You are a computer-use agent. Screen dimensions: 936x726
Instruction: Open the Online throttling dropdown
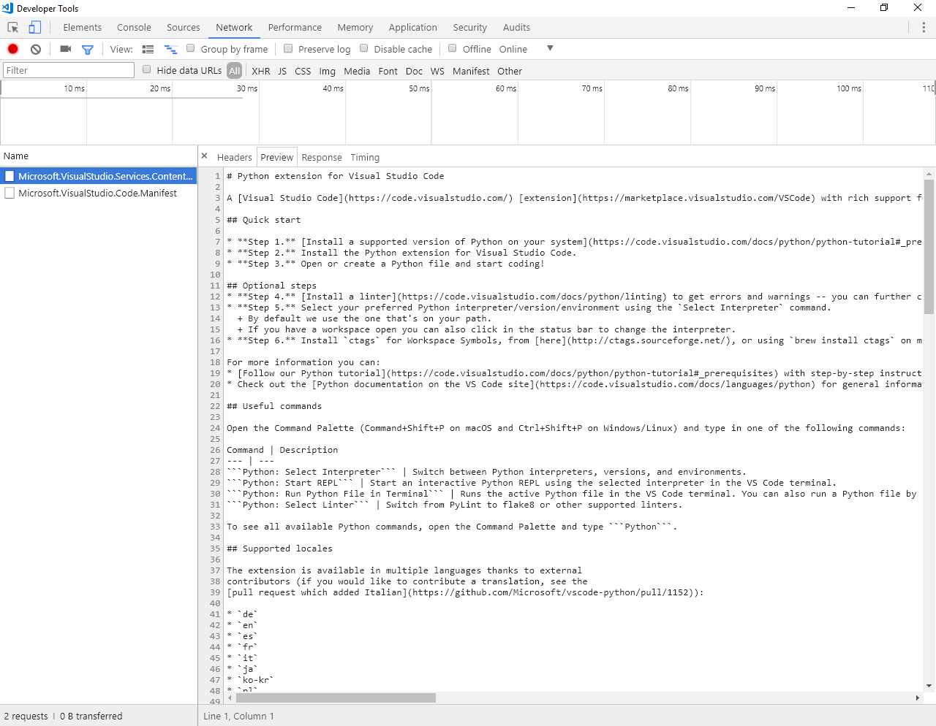tap(513, 49)
